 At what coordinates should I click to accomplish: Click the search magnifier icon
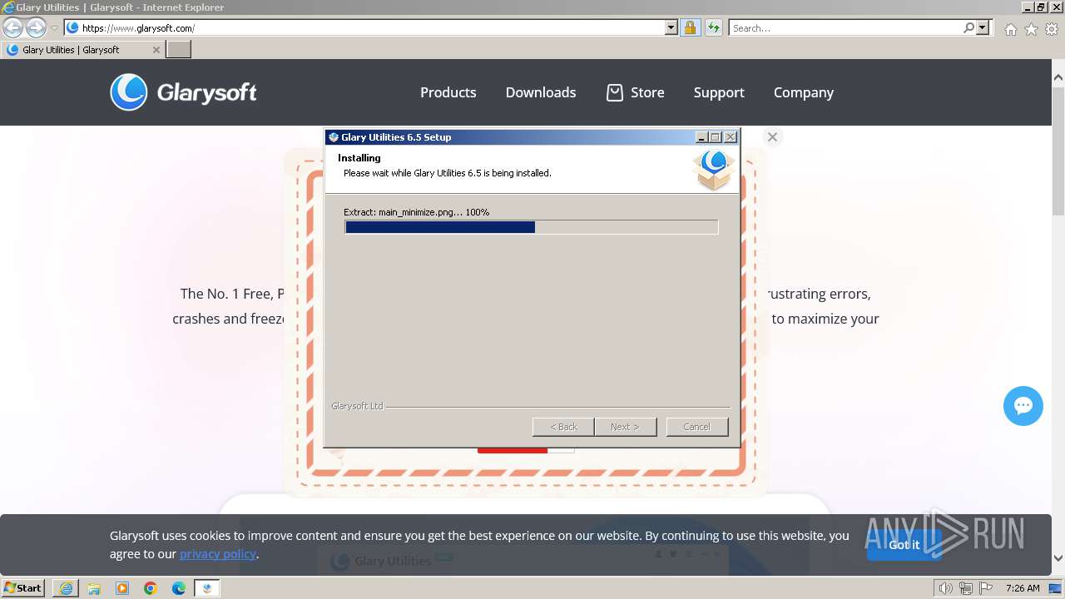click(x=968, y=27)
